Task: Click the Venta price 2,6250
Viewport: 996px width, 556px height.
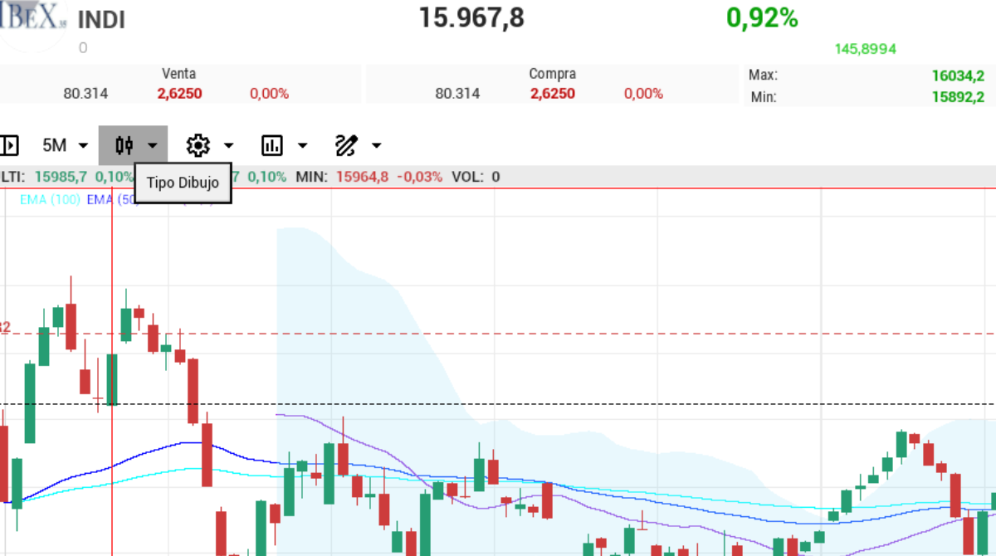Action: (179, 94)
